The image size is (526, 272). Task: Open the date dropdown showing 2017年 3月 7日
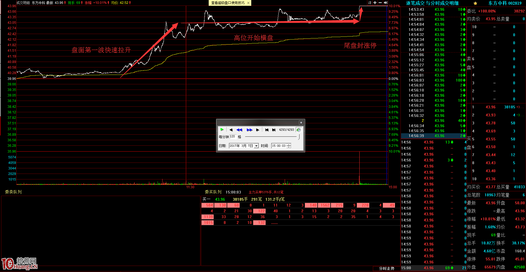click(256, 146)
